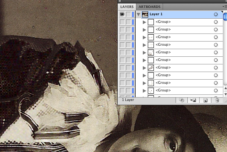Click target circle of the ninth <Group>
The height and width of the screenshot is (152, 227).
(x=216, y=83)
